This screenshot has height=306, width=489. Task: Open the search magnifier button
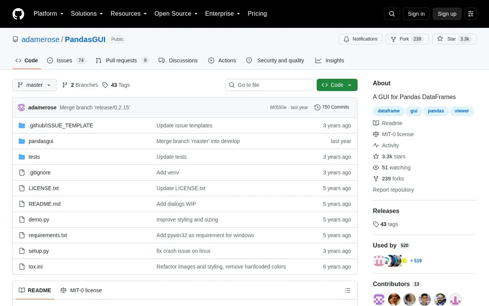click(392, 14)
